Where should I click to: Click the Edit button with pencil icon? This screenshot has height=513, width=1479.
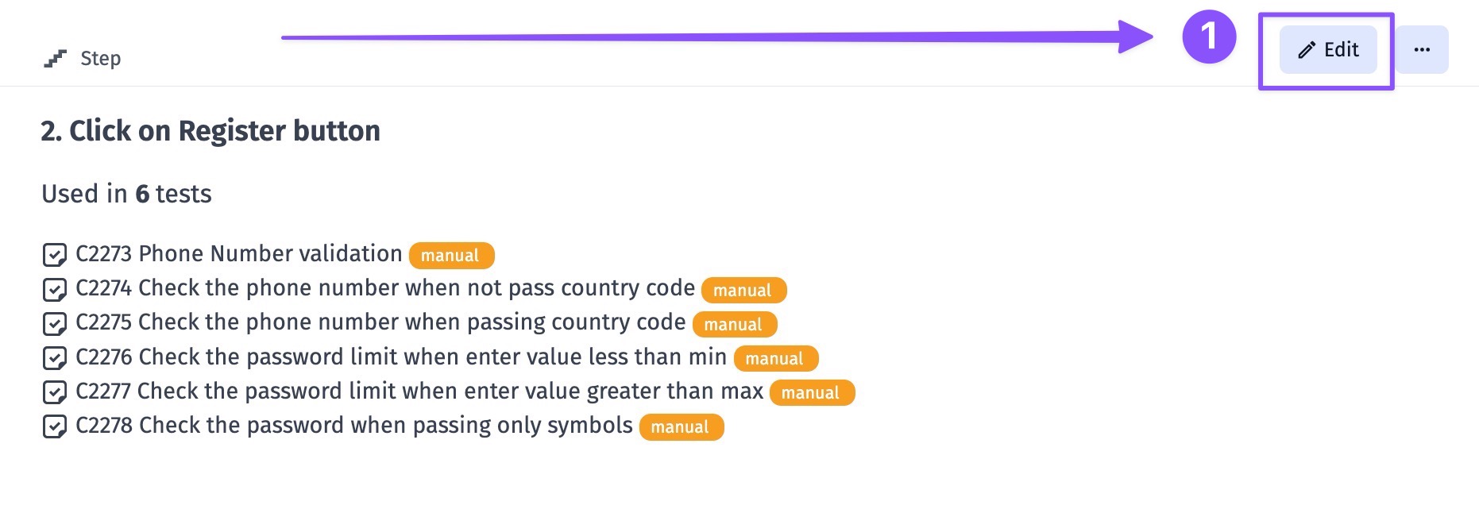tap(1328, 50)
